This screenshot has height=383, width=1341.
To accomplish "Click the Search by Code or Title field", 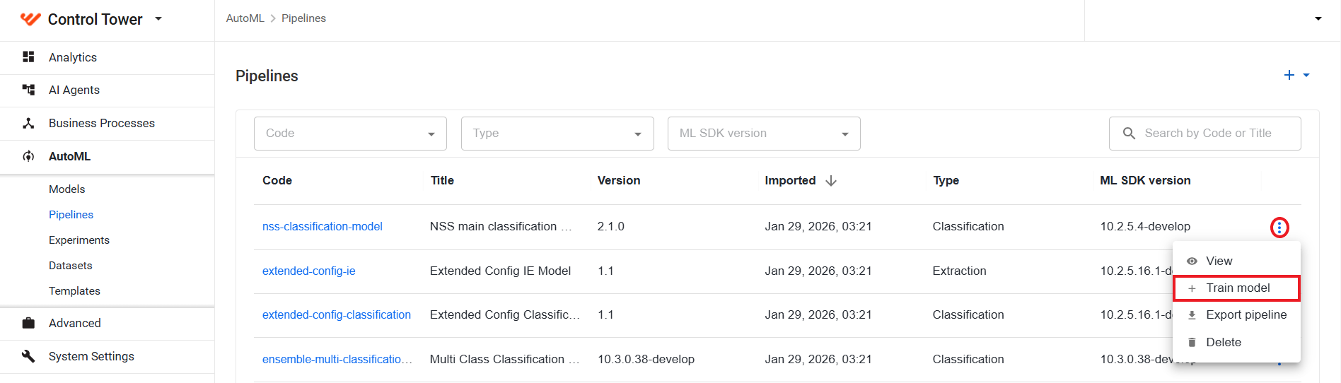I will pyautogui.click(x=1205, y=134).
